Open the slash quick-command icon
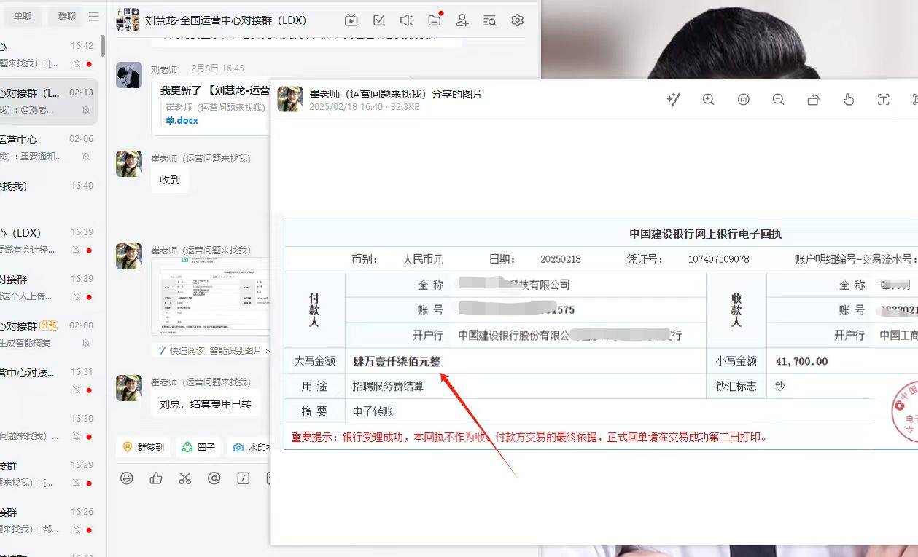Viewport: 918px width, 557px height. point(244,478)
